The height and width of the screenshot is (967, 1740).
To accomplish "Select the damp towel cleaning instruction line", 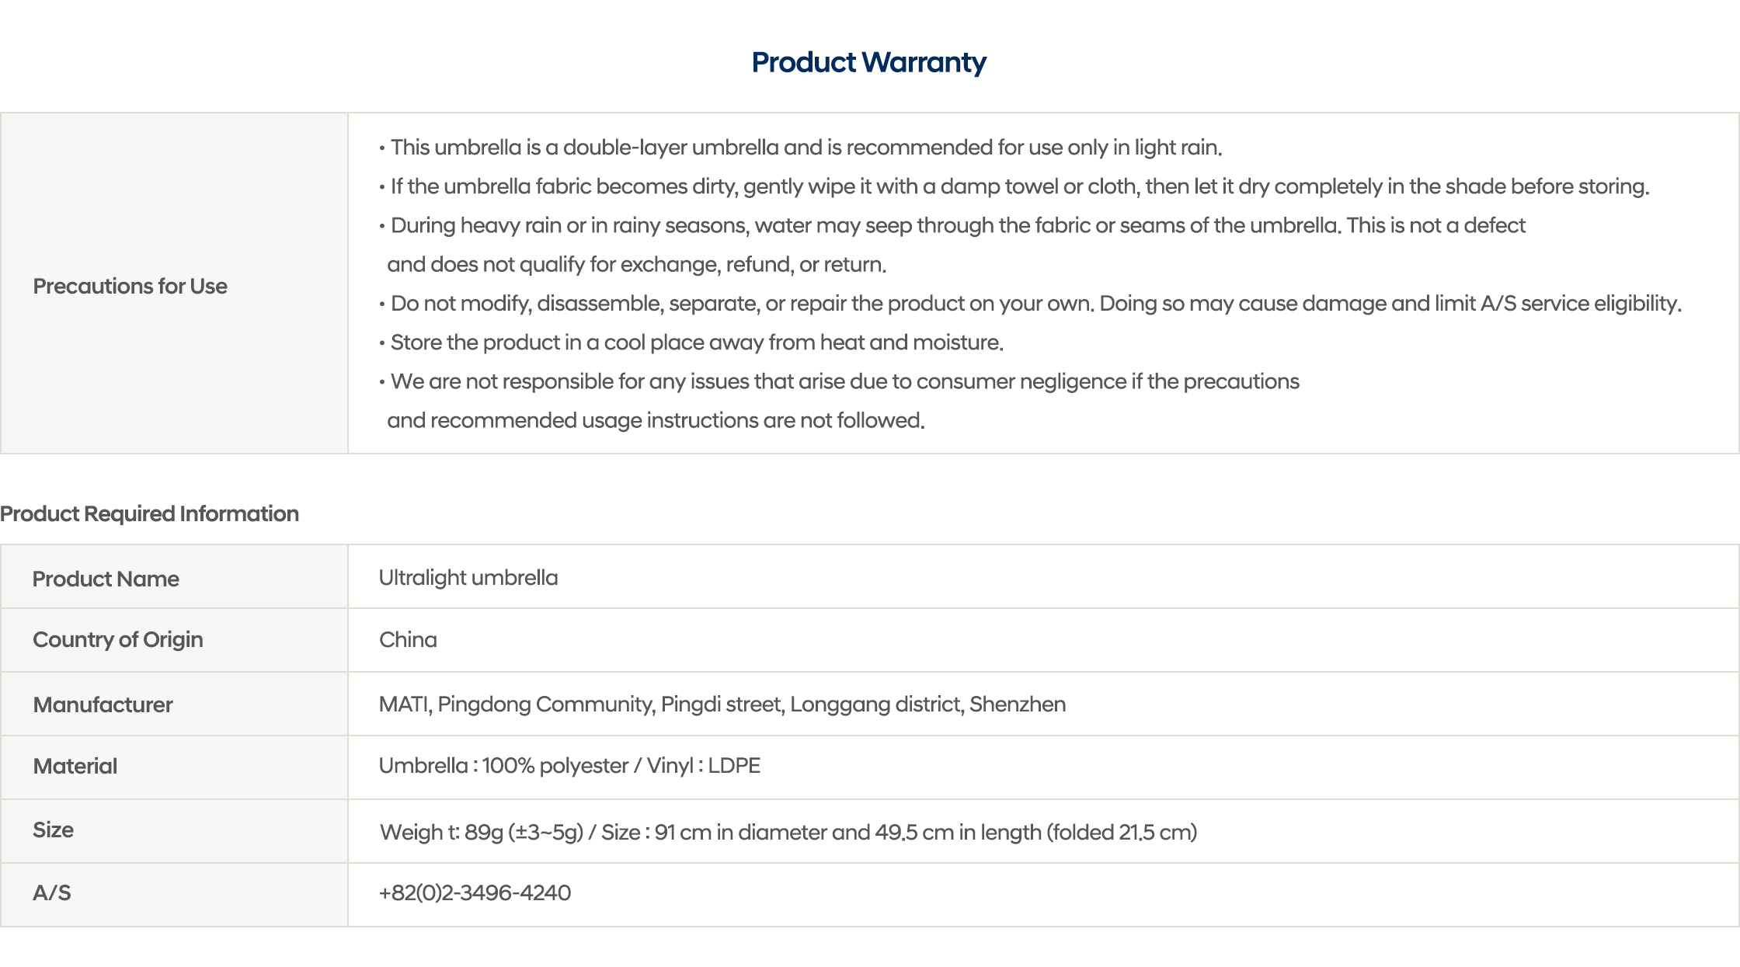I will pos(1019,186).
